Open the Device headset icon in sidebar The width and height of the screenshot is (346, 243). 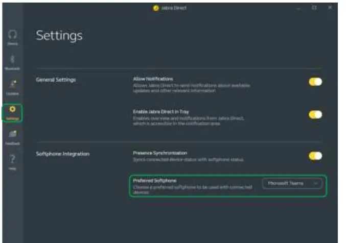pos(13,35)
